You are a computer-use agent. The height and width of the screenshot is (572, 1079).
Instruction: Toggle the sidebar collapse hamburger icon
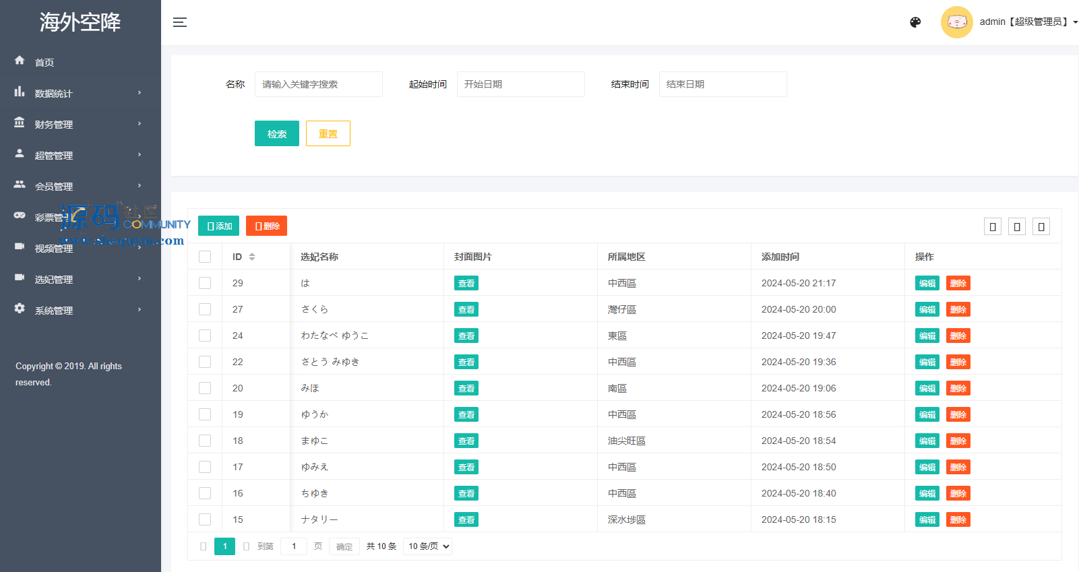[179, 22]
